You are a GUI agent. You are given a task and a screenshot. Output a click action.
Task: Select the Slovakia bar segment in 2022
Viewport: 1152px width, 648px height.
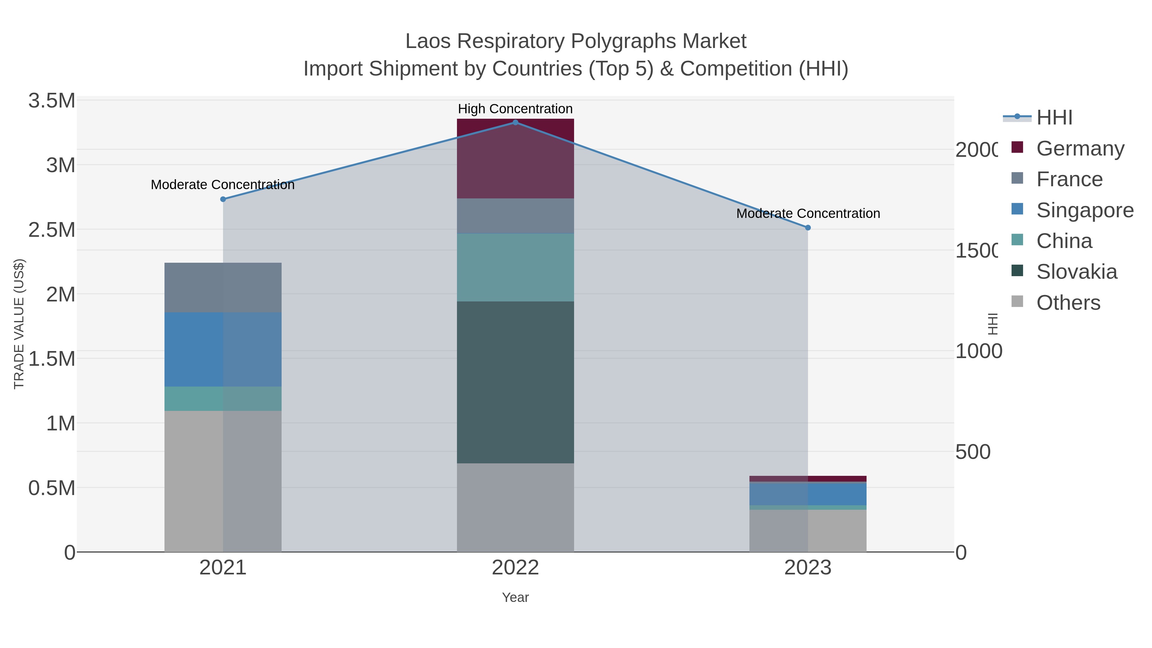tap(515, 382)
